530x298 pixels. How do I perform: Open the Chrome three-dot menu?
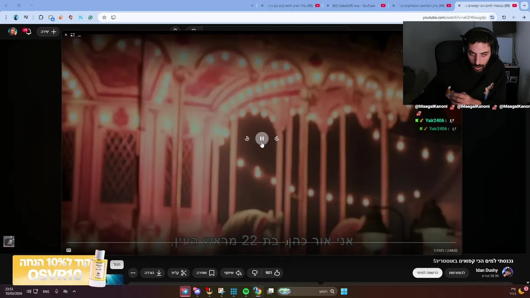click(6, 17)
